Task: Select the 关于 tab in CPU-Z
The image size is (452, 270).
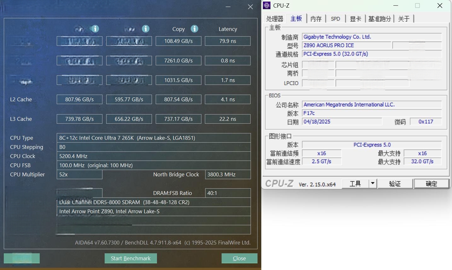Action: [x=404, y=19]
